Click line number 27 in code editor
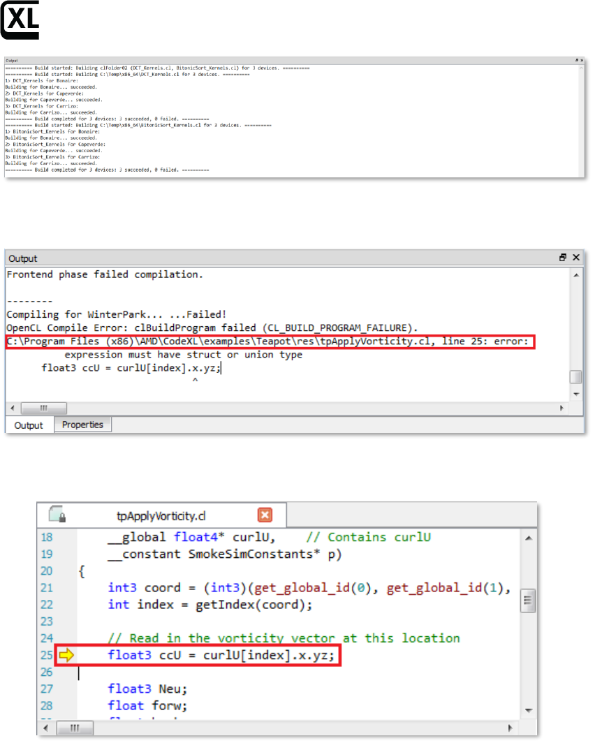Viewport: 595px width, 743px height. (46, 689)
